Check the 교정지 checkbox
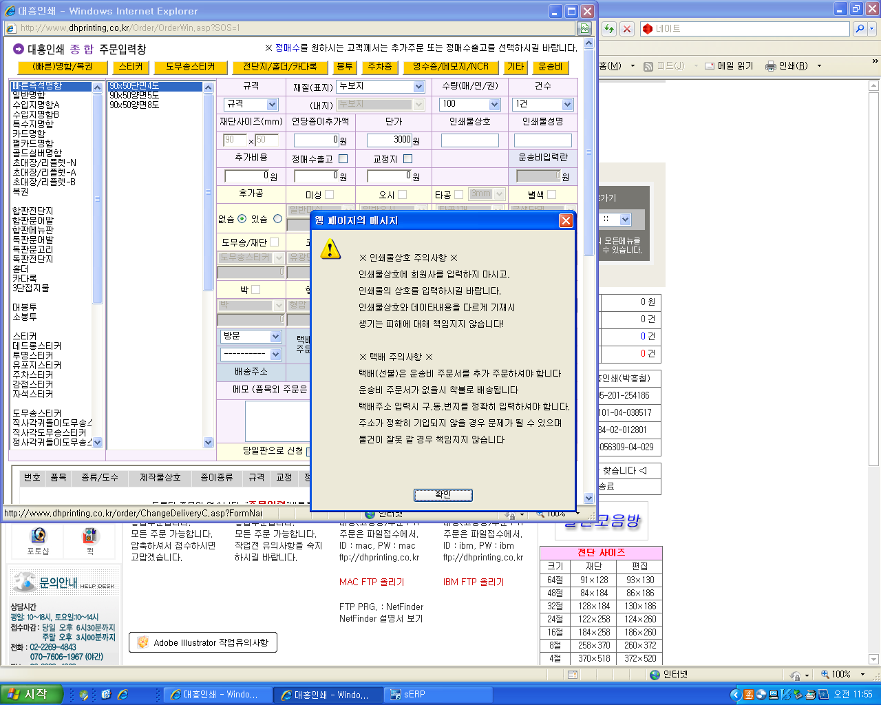Viewport: 881px width, 705px height. 407,159
